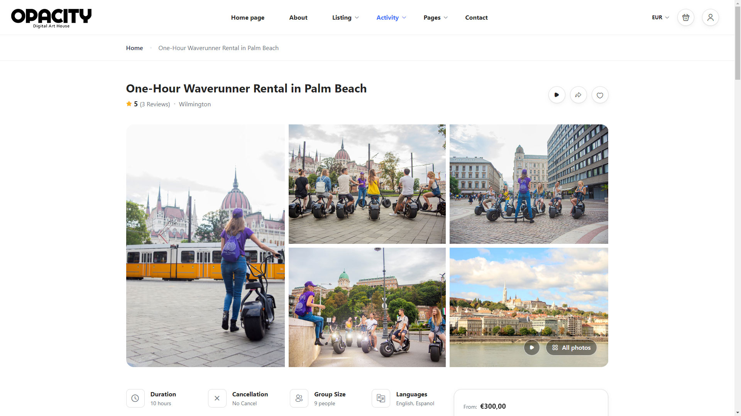Image resolution: width=741 pixels, height=416 pixels.
Task: Open All photos gallery
Action: [571, 347]
